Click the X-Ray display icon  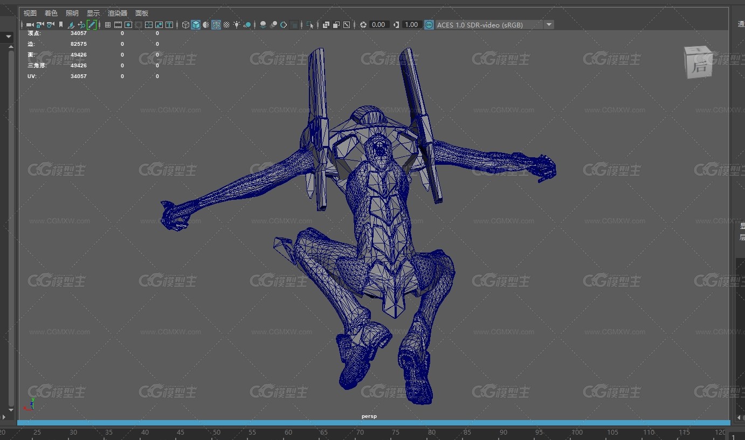point(326,25)
